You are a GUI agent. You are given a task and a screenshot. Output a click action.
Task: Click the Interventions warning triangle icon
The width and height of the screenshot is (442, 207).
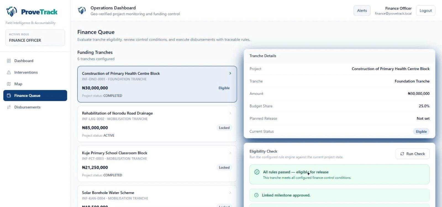point(9,72)
